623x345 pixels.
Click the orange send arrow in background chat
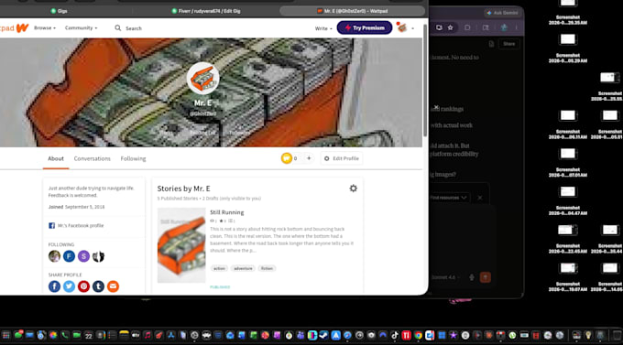pyautogui.click(x=486, y=277)
